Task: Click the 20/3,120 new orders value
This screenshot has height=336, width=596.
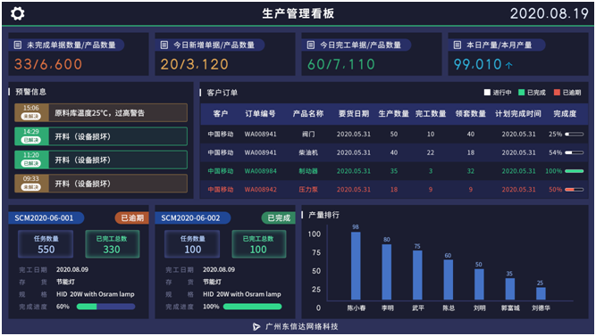Action: pos(194,64)
